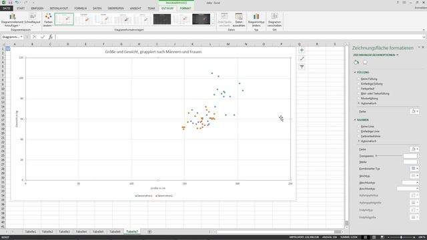Click Daten auswählen button
Screen dimensions: 427x240
pyautogui.click(x=239, y=19)
